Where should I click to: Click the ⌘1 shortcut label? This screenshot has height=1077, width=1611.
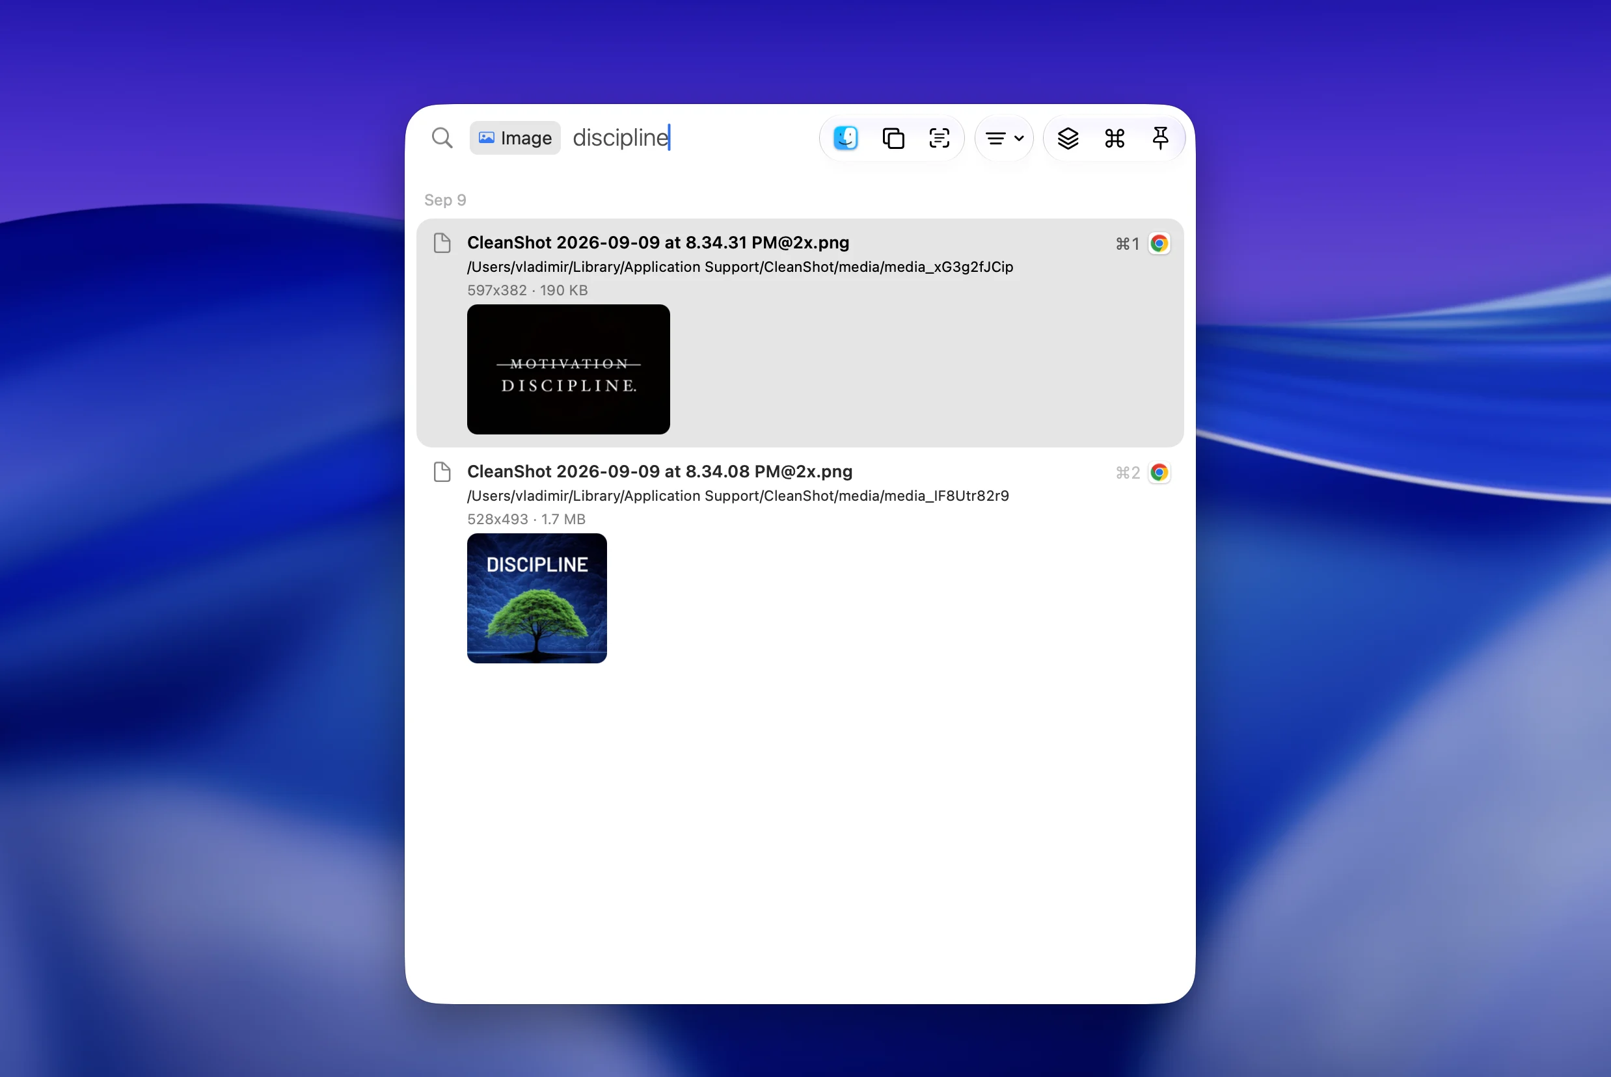point(1128,244)
